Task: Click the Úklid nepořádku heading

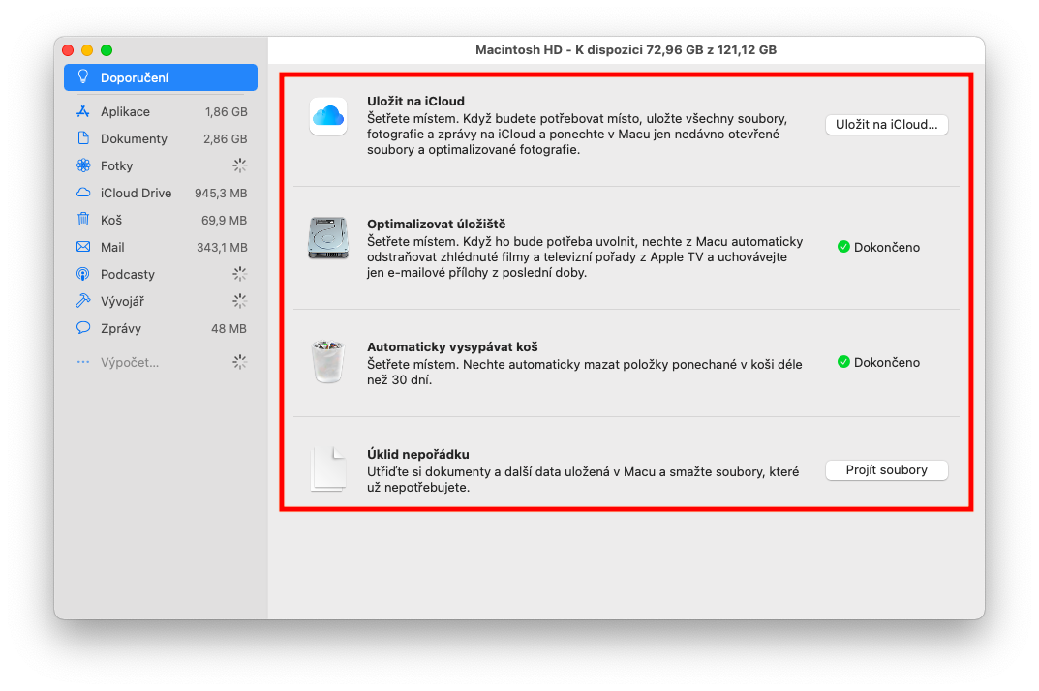Action: tap(418, 455)
